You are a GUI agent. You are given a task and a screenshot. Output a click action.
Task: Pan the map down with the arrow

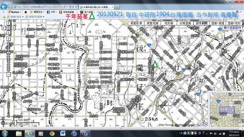click(9, 33)
